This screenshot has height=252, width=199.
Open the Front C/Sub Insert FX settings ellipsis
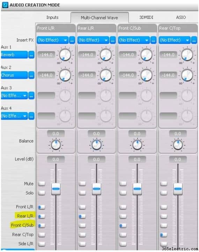pyautogui.click(x=154, y=40)
